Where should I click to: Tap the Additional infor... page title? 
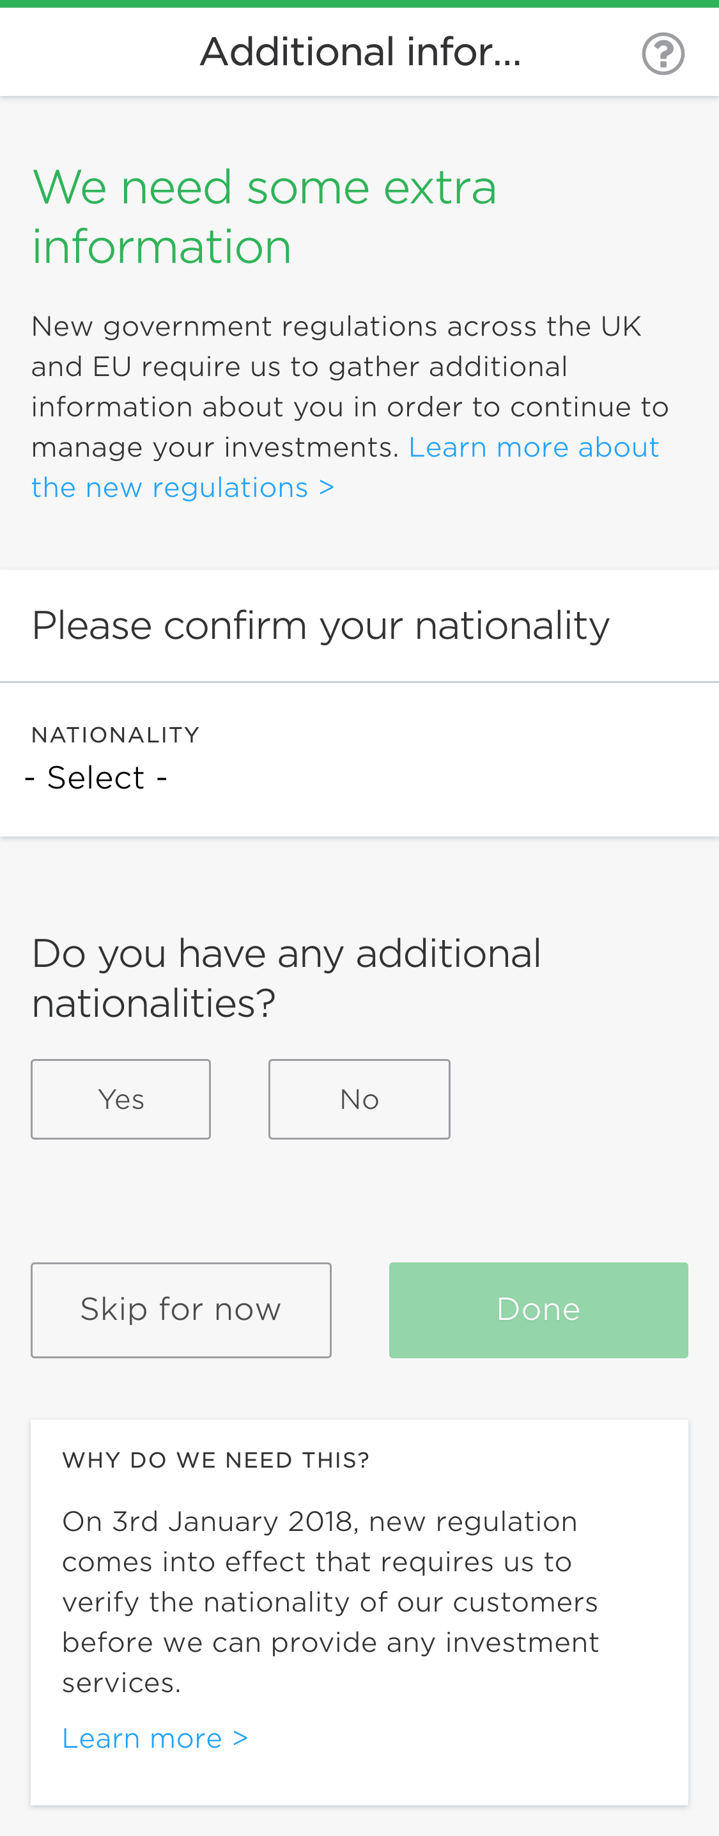(360, 52)
